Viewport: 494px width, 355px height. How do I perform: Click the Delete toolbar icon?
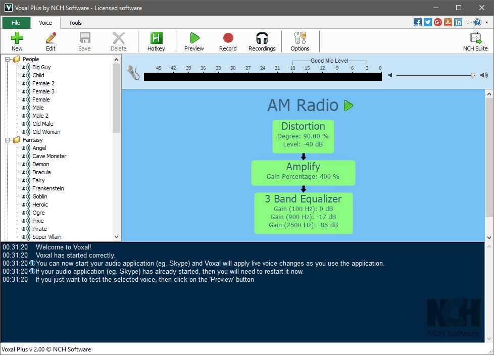click(x=119, y=41)
